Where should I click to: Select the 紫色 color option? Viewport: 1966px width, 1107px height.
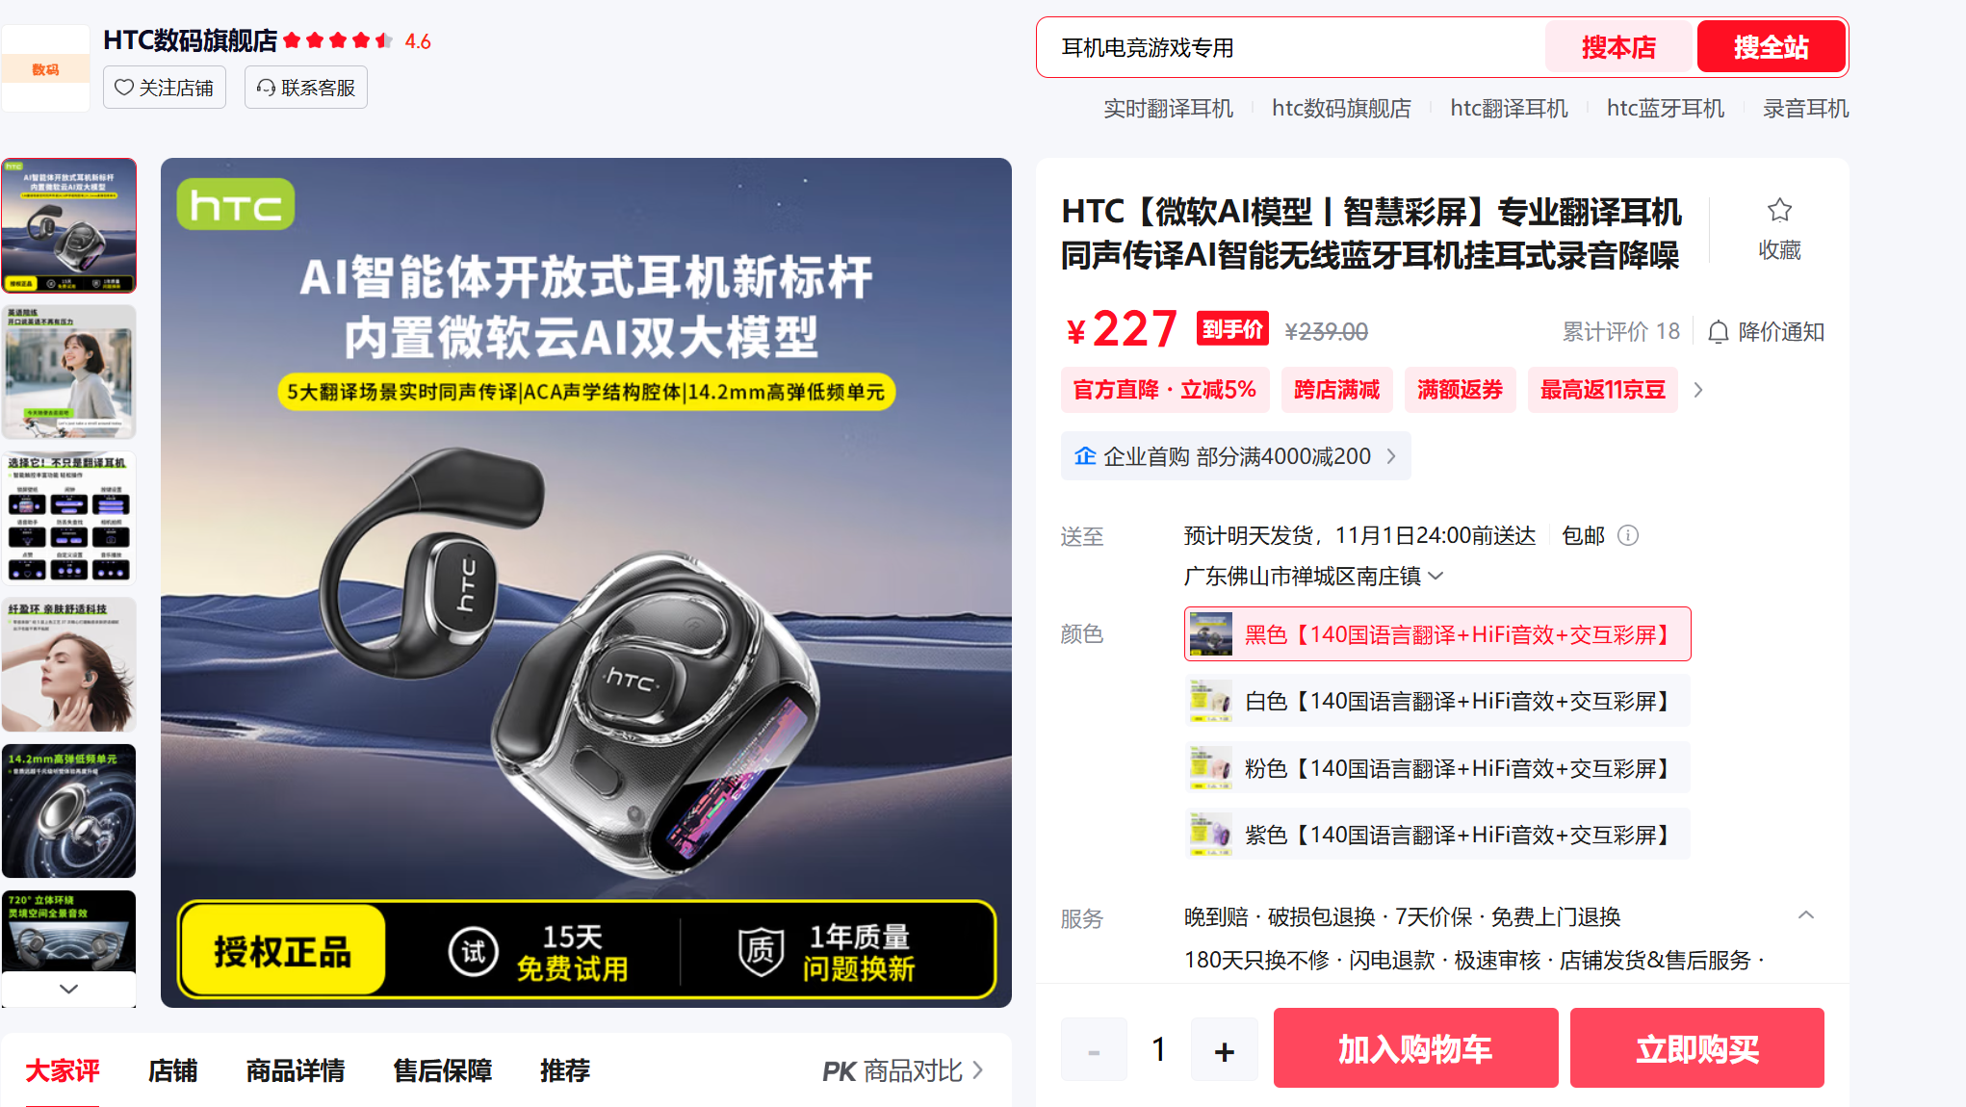pos(1437,835)
